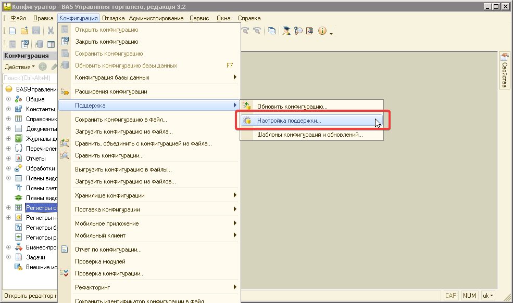Click the New document toolbar icon
The image size is (513, 303).
(12, 31)
